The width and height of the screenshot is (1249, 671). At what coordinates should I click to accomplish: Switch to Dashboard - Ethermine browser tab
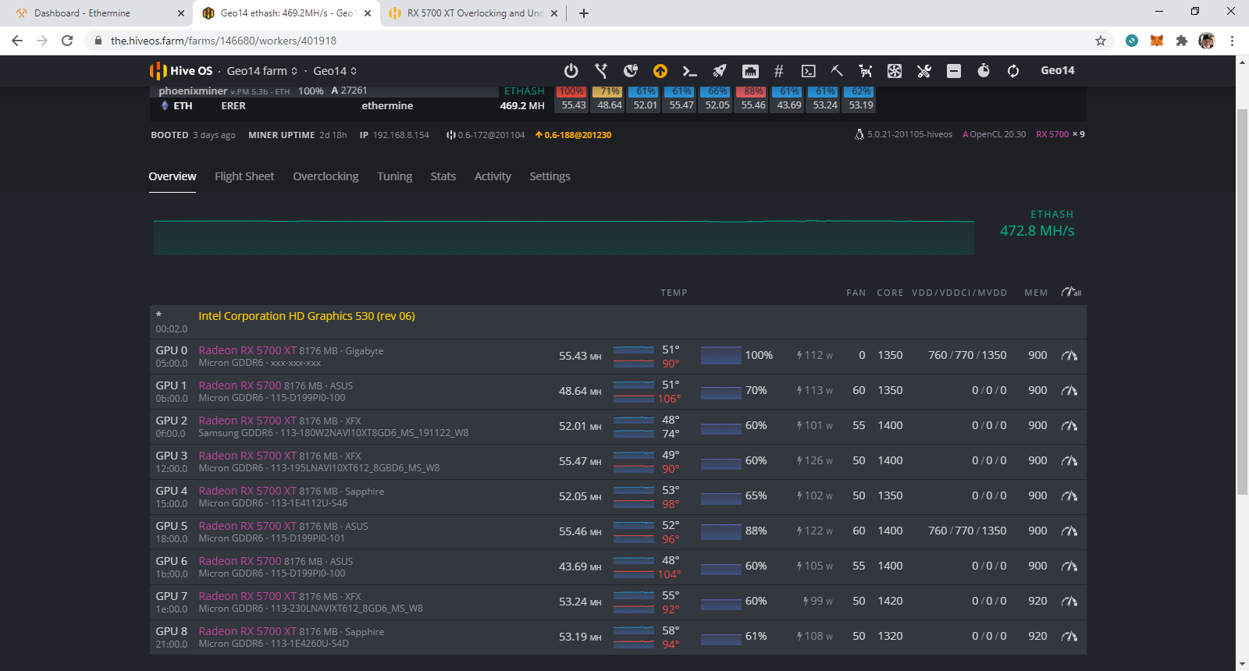click(82, 13)
